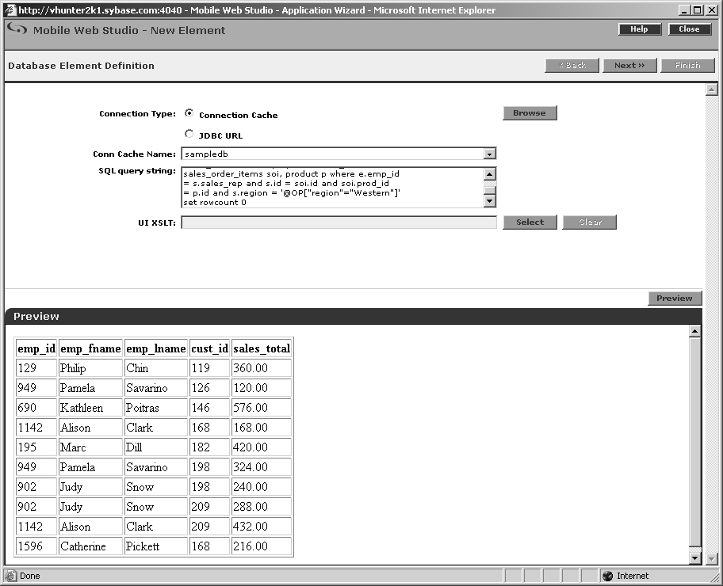Screen dimensions: 723x586
Task: Click the 129 emp_id cell
Action: tap(36, 368)
